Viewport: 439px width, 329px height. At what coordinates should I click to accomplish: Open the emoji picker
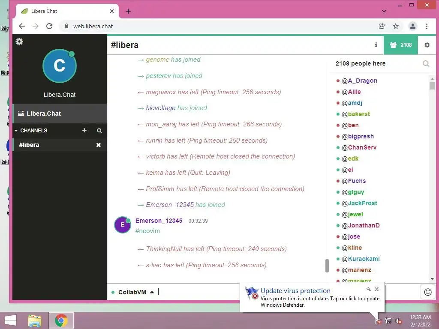point(428,292)
